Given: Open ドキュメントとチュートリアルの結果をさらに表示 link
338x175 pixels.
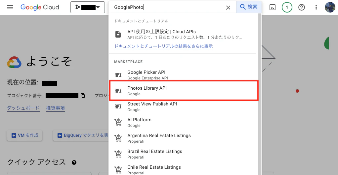Looking at the screenshot, I should [163, 46].
